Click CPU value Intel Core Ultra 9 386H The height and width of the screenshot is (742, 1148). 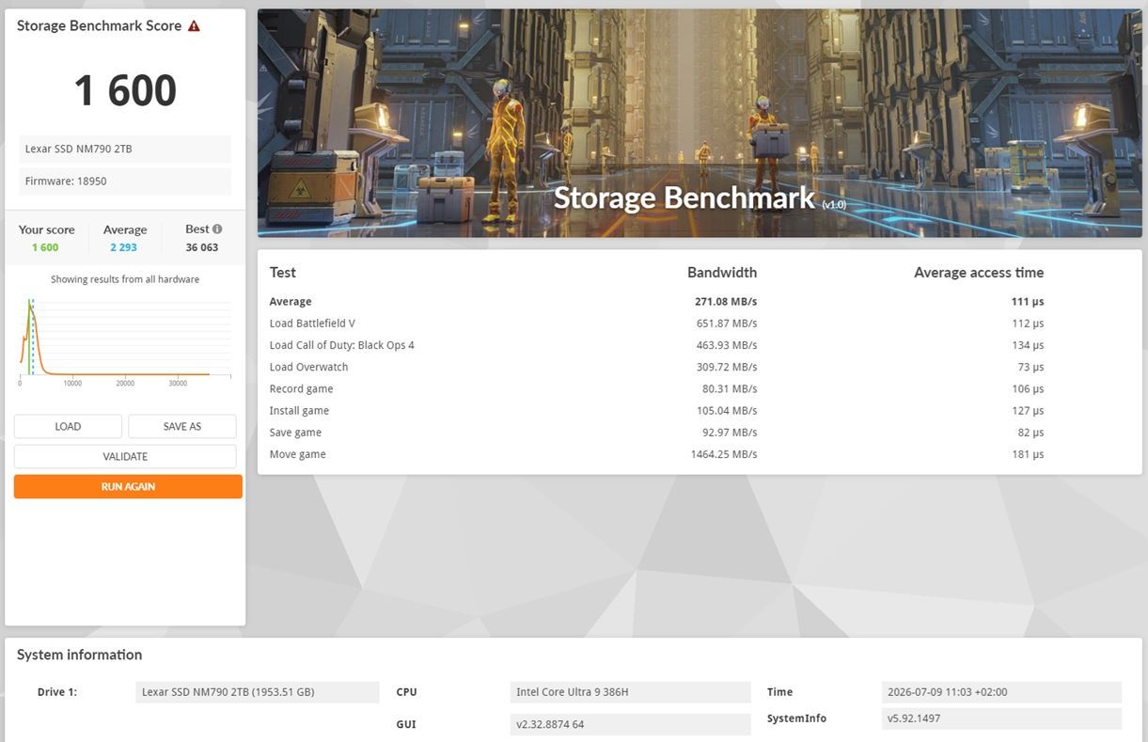click(x=630, y=692)
